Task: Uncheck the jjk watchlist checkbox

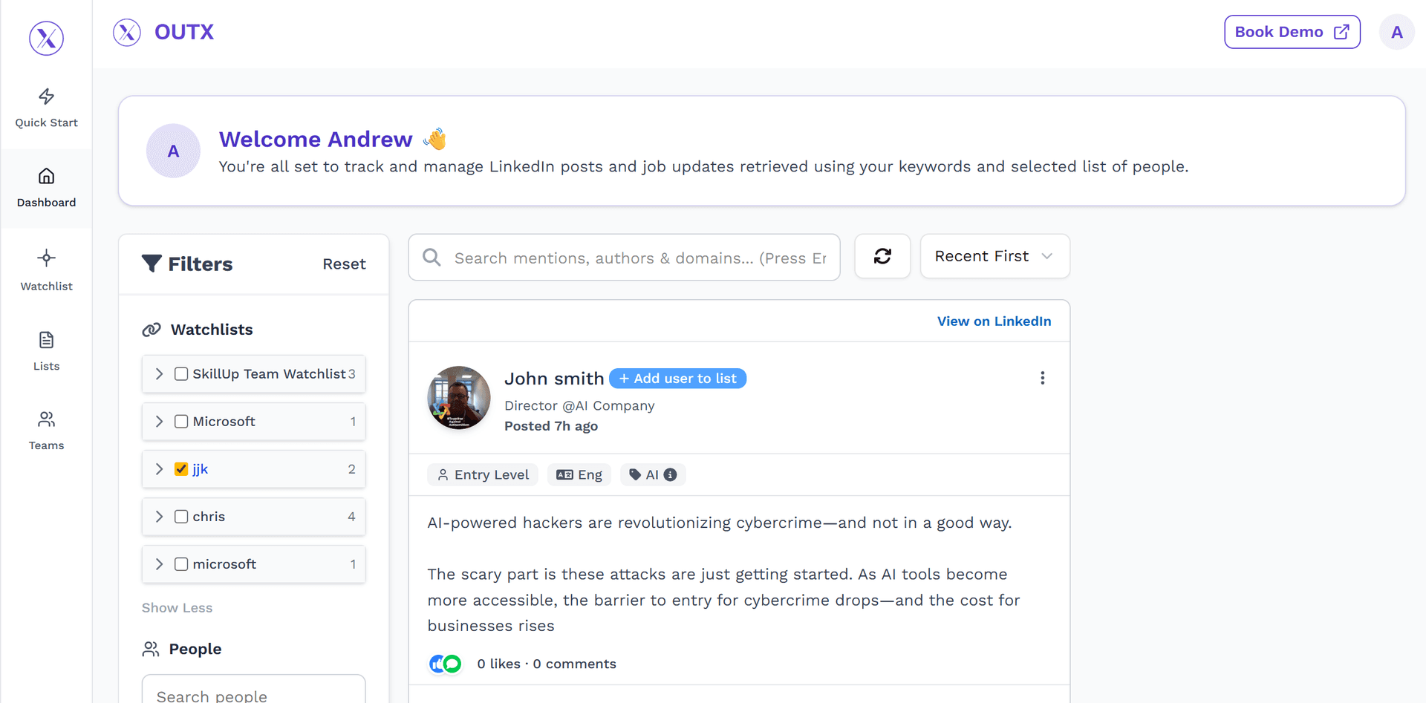Action: (181, 468)
